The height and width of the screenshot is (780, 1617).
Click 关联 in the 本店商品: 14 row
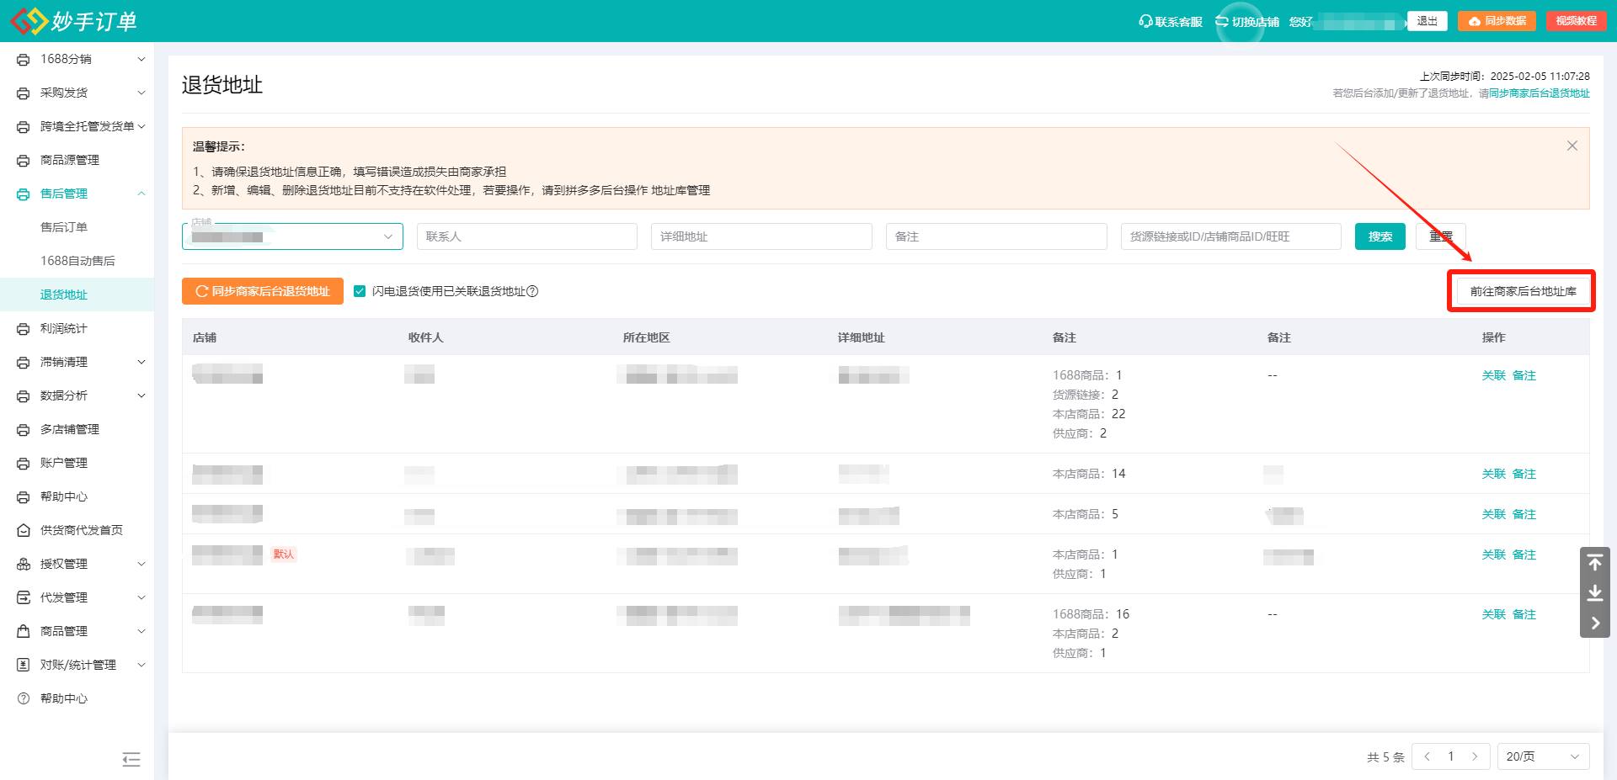(1494, 474)
